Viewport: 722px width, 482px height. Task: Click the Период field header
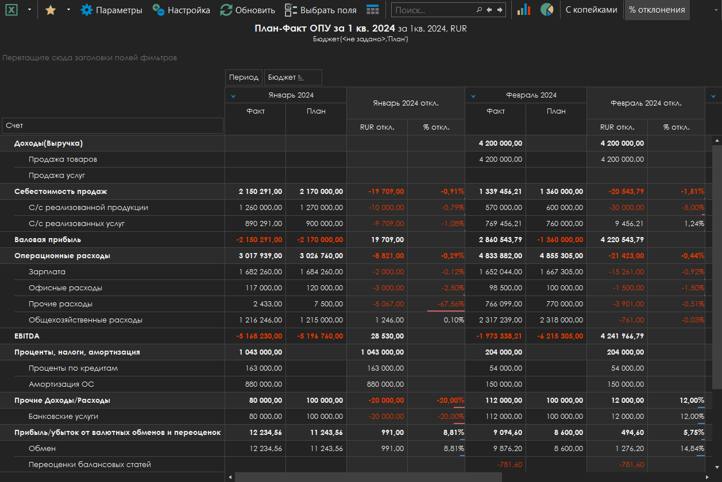click(244, 77)
